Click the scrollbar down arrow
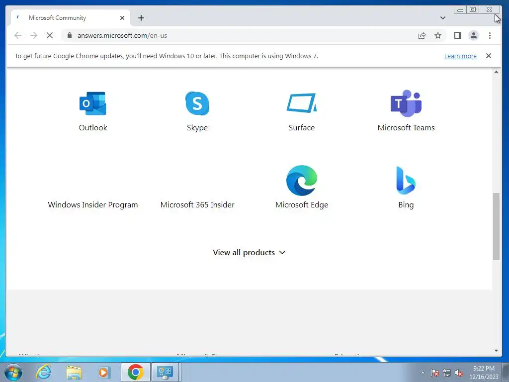Screen dimensions: 509x382 click(497, 351)
